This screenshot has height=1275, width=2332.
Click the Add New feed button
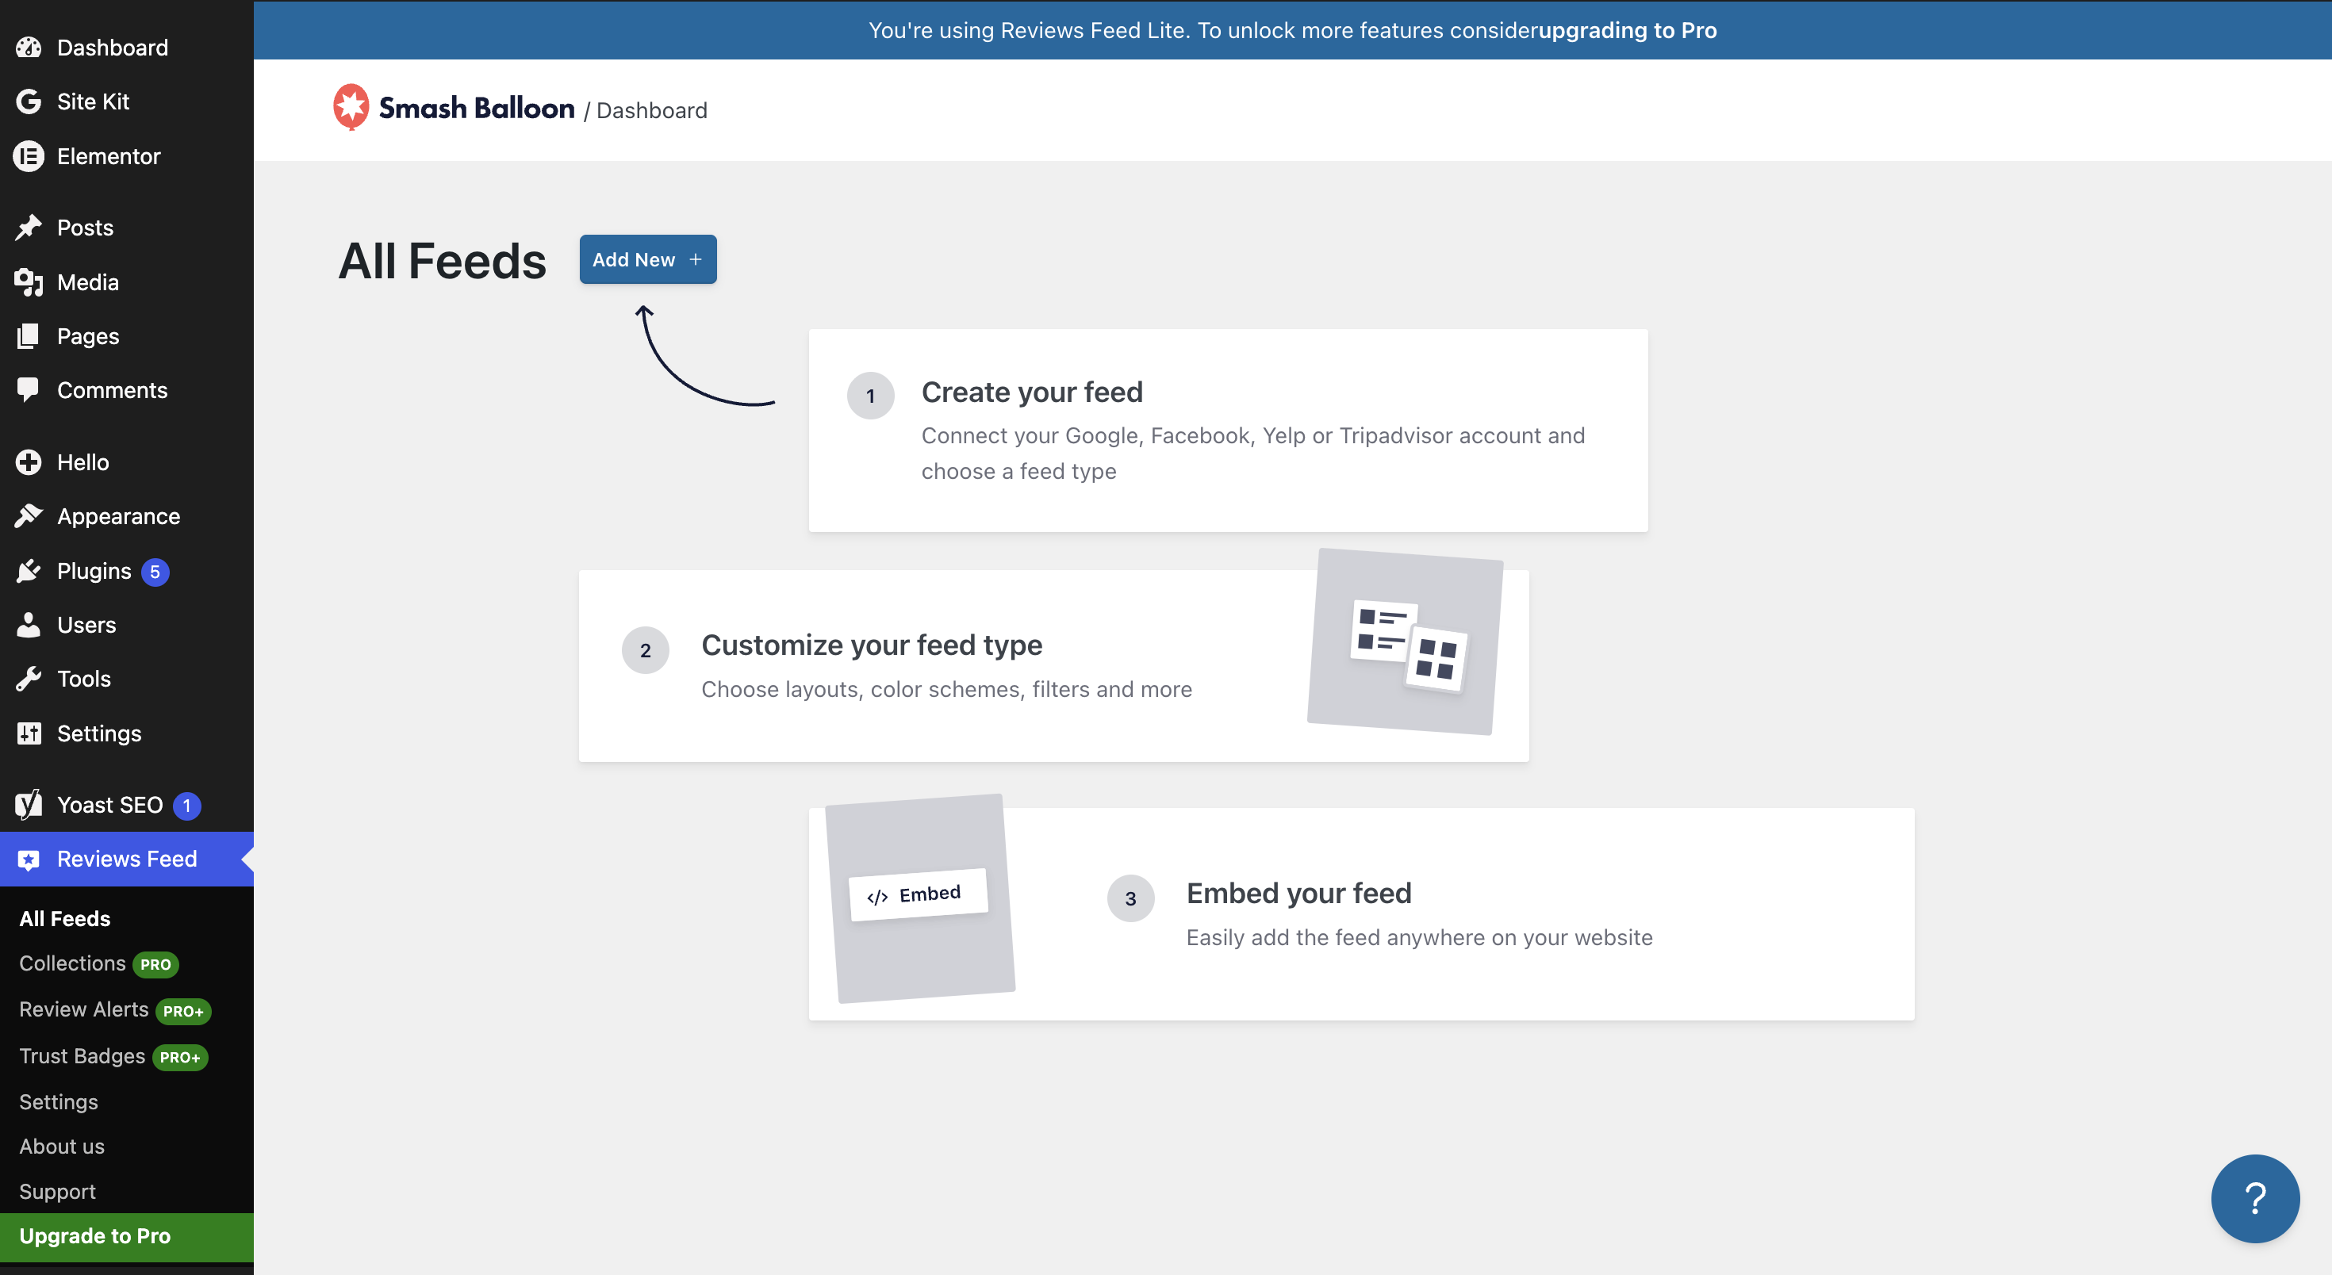[648, 260]
